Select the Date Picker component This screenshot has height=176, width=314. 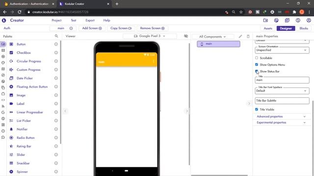[x=25, y=78]
